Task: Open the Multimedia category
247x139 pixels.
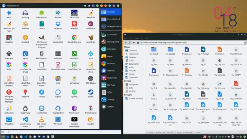Action: 111,78
